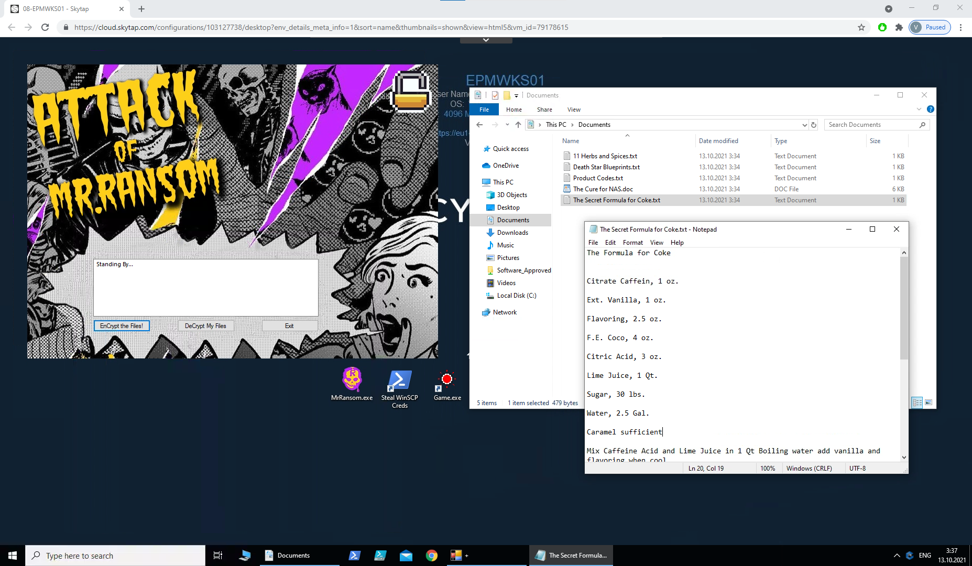Open PowerShell from the taskbar
972x566 pixels.
coord(355,556)
